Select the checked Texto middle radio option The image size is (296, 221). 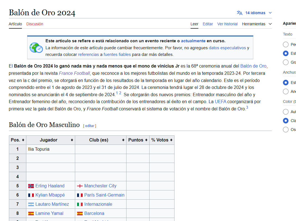point(286,53)
